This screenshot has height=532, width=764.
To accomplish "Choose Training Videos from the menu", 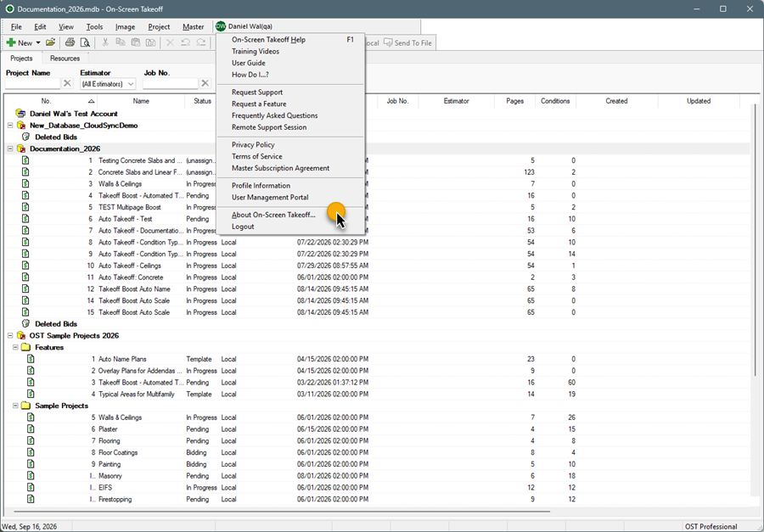I will (x=290, y=51).
